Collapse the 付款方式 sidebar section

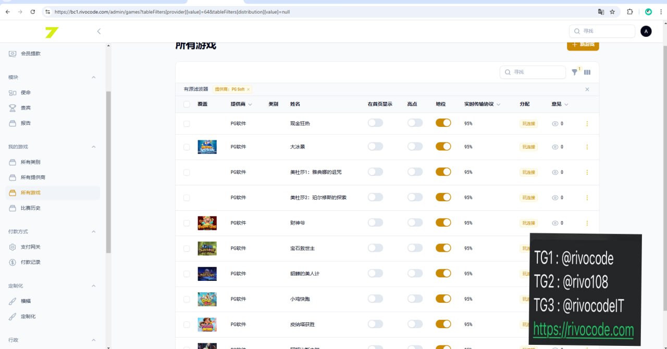(94, 231)
